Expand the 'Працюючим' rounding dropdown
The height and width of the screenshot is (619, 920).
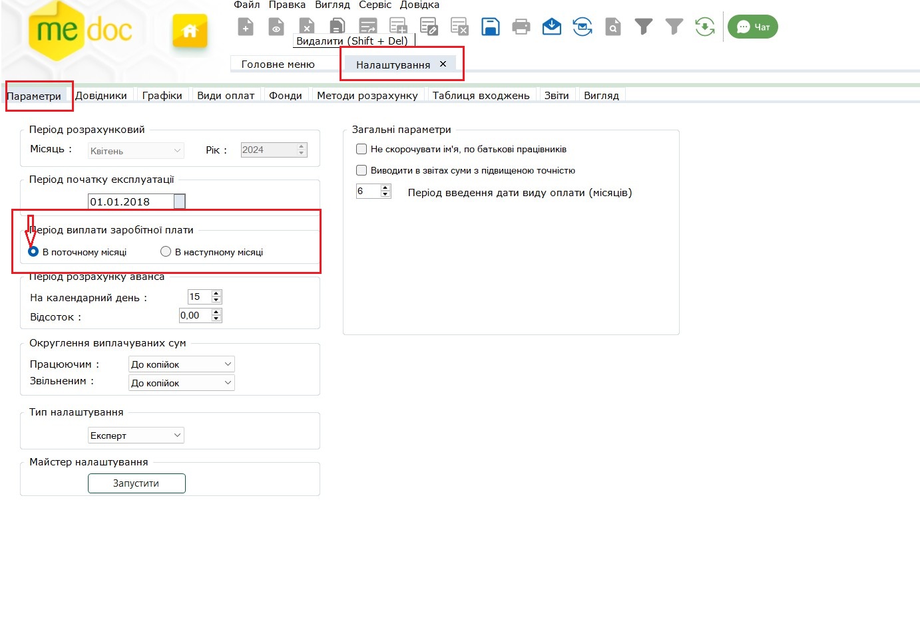click(228, 364)
